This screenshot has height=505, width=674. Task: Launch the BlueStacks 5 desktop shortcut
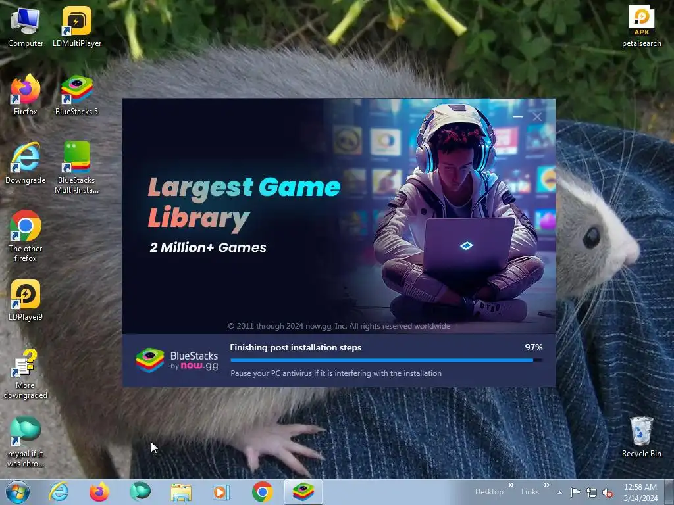pyautogui.click(x=76, y=95)
